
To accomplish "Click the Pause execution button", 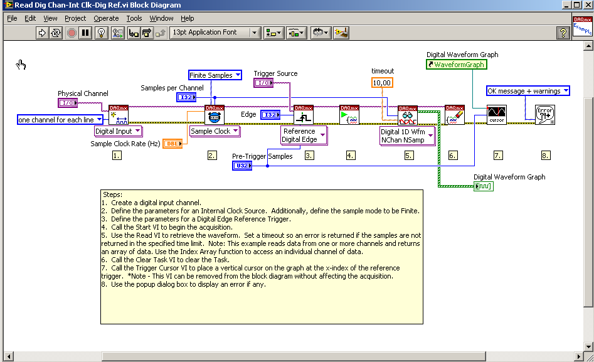I will point(85,33).
